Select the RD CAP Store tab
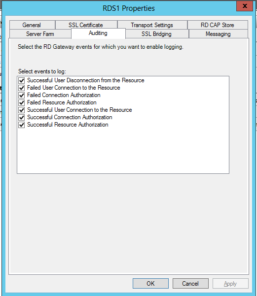 coord(218,25)
